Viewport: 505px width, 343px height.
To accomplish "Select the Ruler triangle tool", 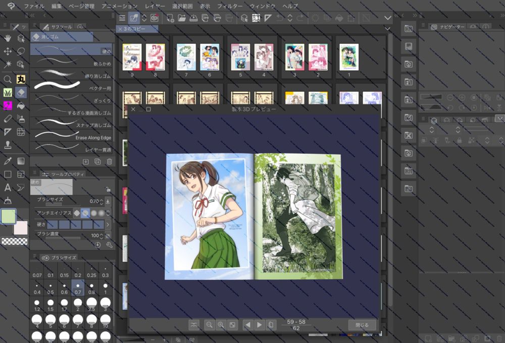I will click(8, 132).
